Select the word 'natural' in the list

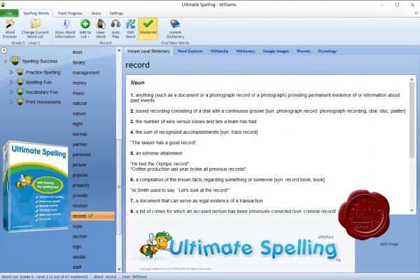(x=80, y=104)
